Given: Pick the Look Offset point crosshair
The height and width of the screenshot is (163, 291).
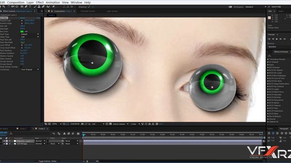Looking at the screenshot, I should click(x=22, y=45).
